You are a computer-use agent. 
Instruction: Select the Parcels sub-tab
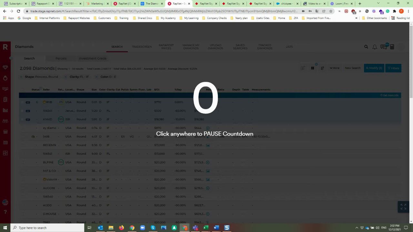61,58
